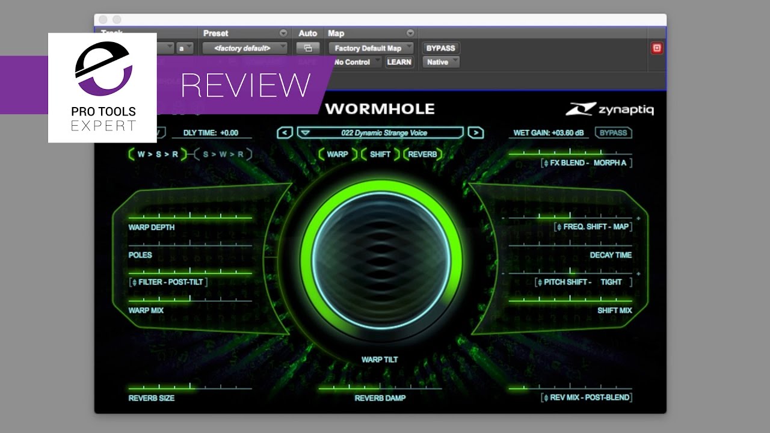770x433 pixels.
Task: Click the WARP TILT label
Action: (x=380, y=360)
